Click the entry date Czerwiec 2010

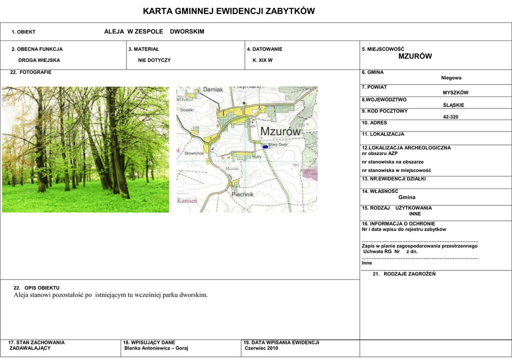[261, 348]
